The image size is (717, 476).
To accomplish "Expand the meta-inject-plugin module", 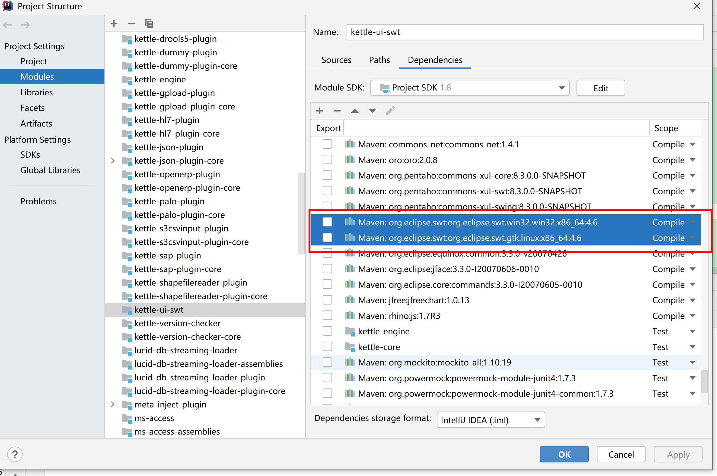I will coord(113,405).
